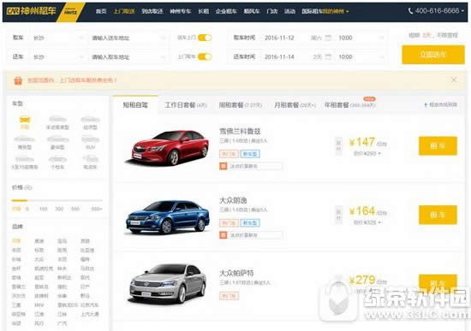Toggle the 上门取车 switch
The height and width of the screenshot is (331, 471).
point(205,56)
